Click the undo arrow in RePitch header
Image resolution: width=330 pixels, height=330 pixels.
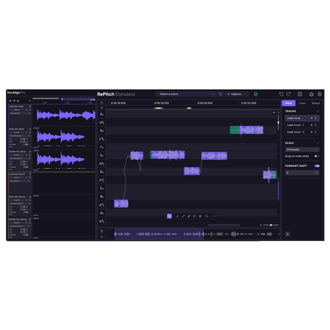tap(281, 94)
